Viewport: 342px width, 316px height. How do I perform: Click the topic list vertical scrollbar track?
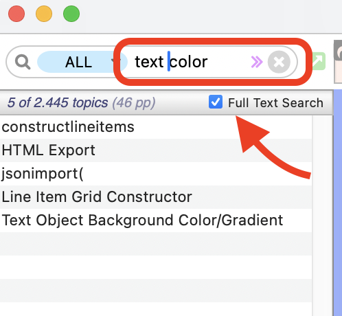pos(322,215)
